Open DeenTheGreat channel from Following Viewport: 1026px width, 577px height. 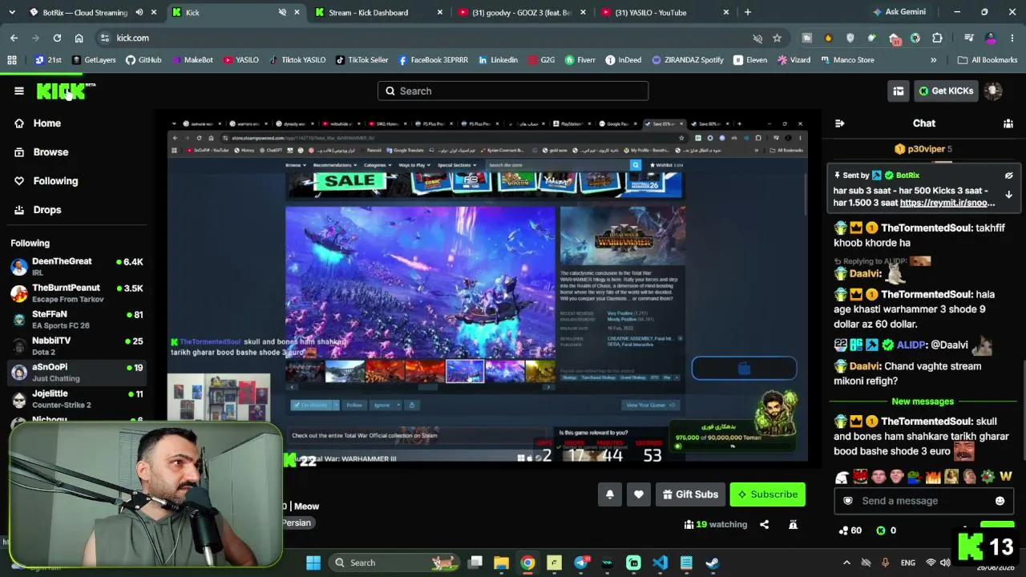coord(77,266)
